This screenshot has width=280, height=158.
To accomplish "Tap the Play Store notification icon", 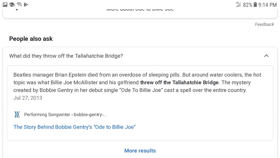I will coord(26,4).
